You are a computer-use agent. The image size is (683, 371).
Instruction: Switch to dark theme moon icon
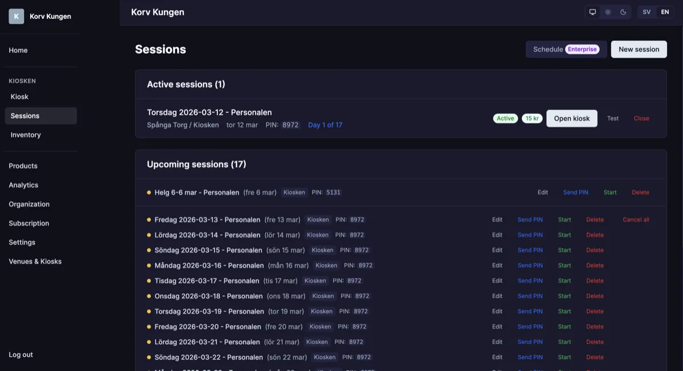point(623,12)
